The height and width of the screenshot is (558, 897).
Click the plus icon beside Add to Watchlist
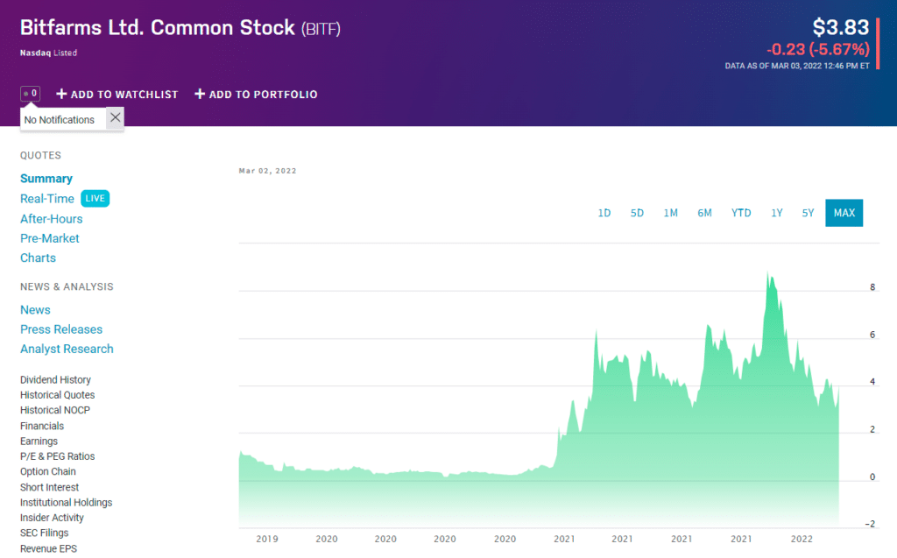point(62,94)
